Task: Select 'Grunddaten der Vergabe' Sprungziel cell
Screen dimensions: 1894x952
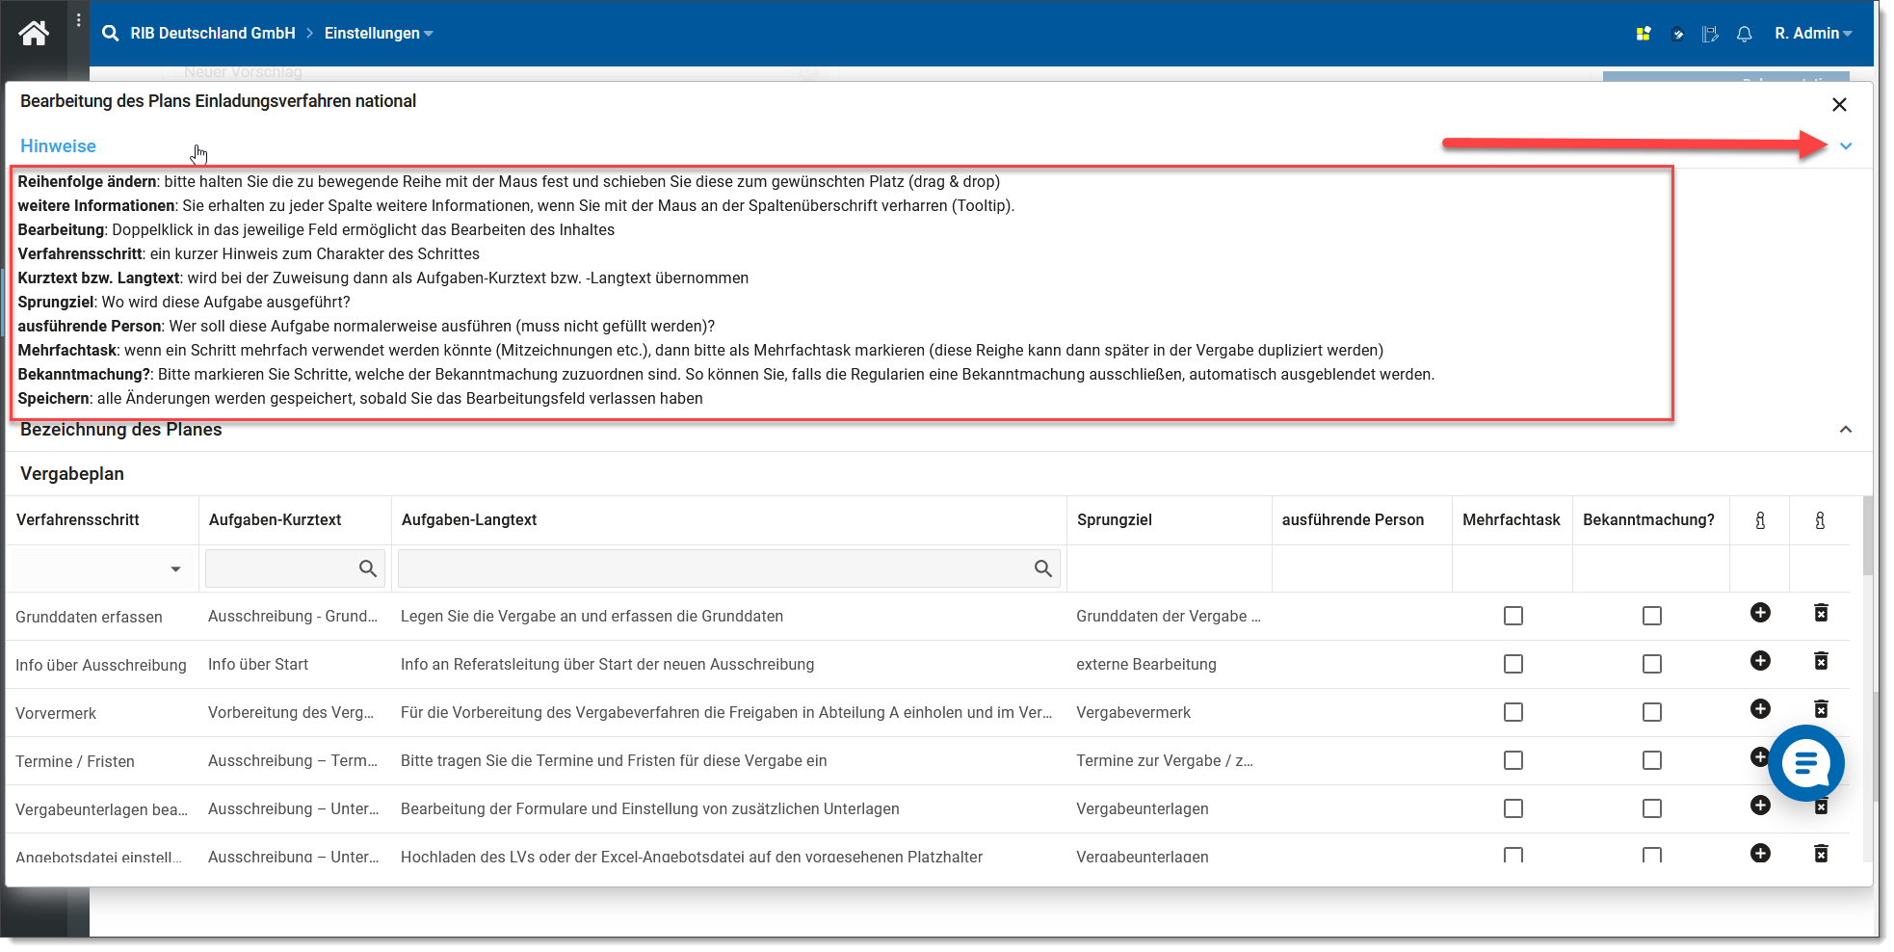Action: point(1169,616)
